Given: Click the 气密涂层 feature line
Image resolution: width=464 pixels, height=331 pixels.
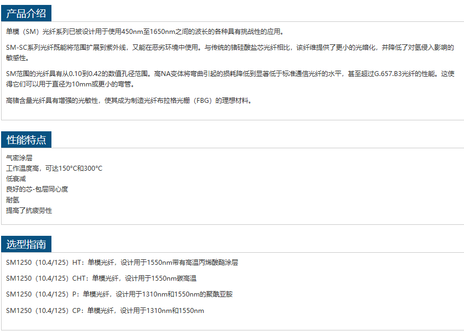Looking at the screenshot, I should pyautogui.click(x=19, y=158).
